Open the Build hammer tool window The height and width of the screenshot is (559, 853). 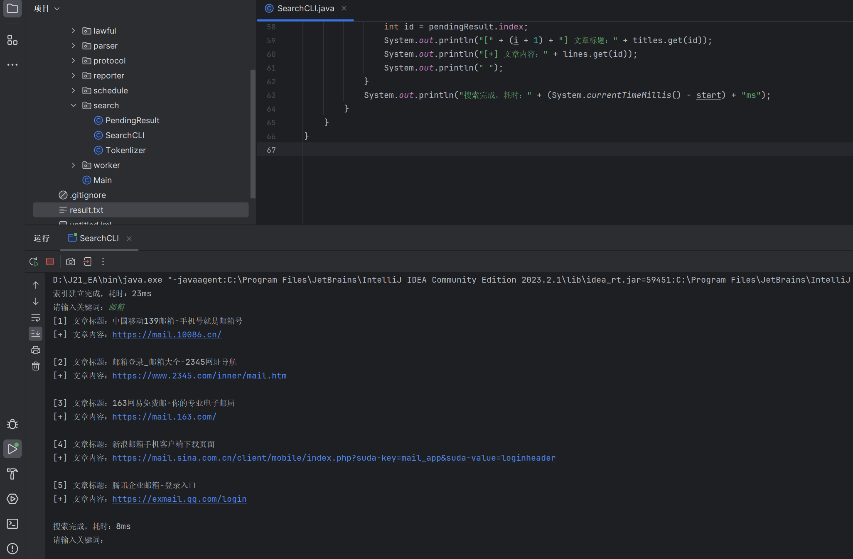(x=12, y=474)
